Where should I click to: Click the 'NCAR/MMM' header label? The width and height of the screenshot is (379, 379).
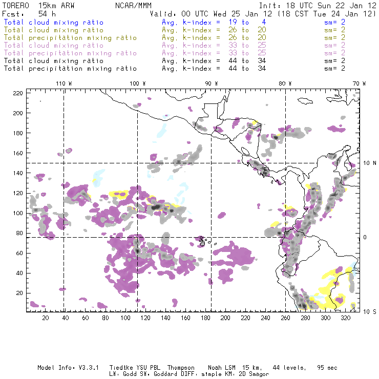[x=133, y=6]
